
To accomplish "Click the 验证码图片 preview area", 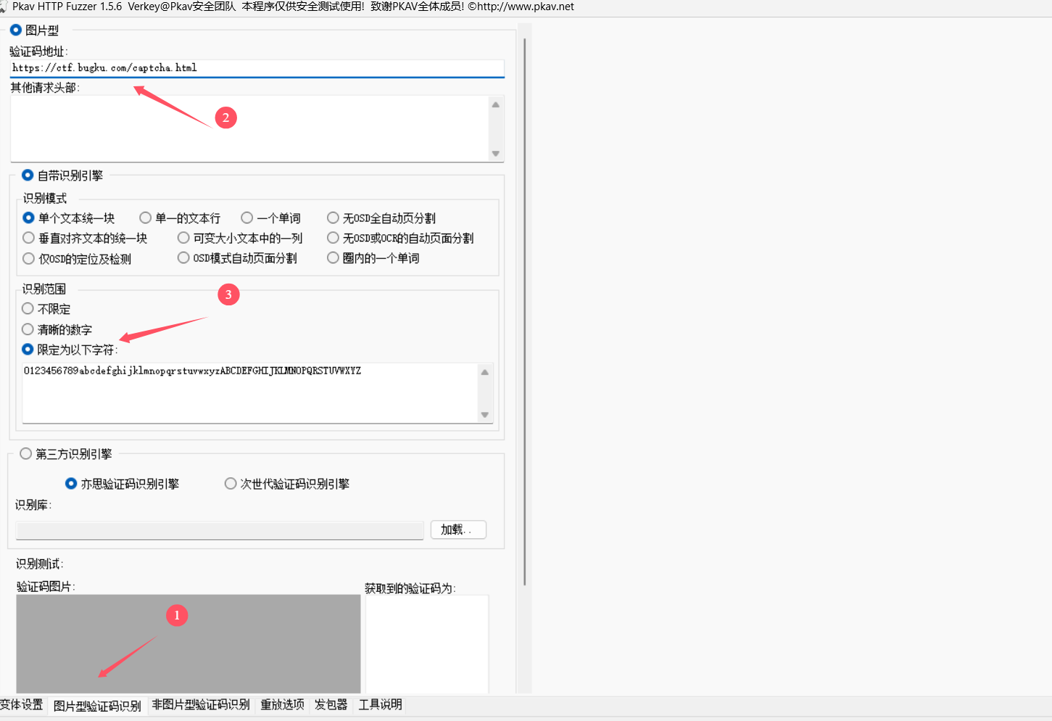I will pyautogui.click(x=189, y=644).
